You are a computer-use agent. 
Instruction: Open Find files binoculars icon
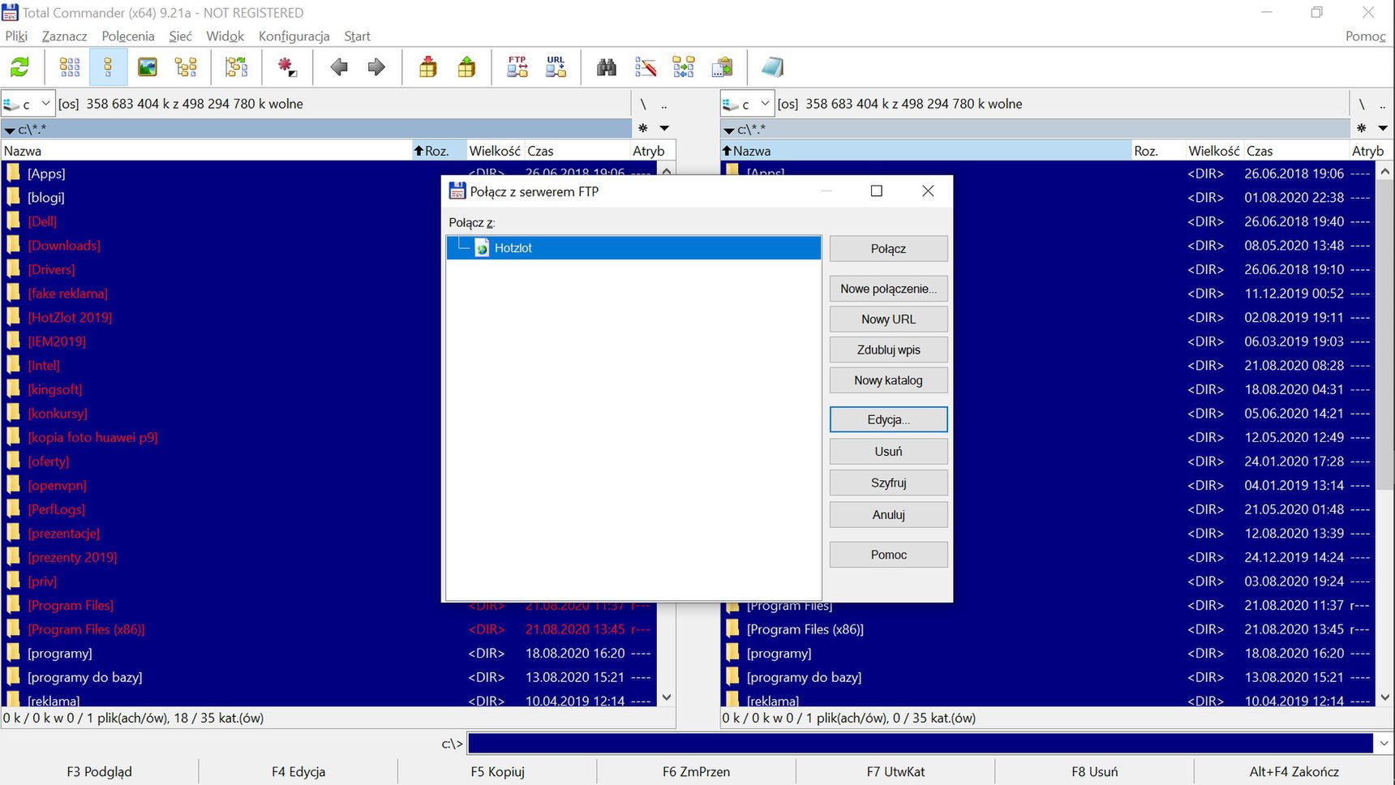[607, 67]
